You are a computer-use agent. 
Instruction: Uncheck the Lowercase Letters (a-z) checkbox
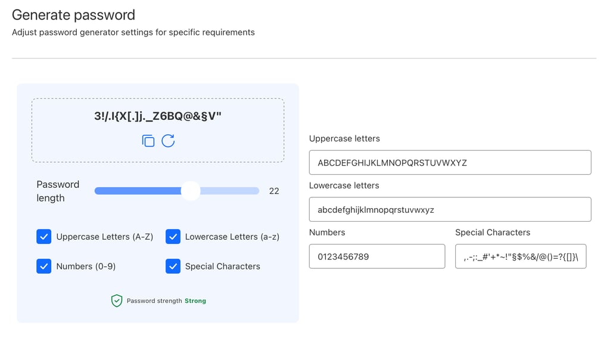[x=173, y=237]
